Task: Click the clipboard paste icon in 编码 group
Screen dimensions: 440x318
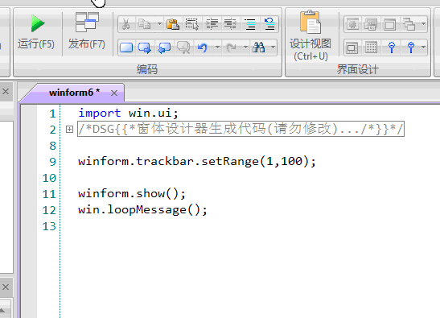Action: [x=173, y=24]
